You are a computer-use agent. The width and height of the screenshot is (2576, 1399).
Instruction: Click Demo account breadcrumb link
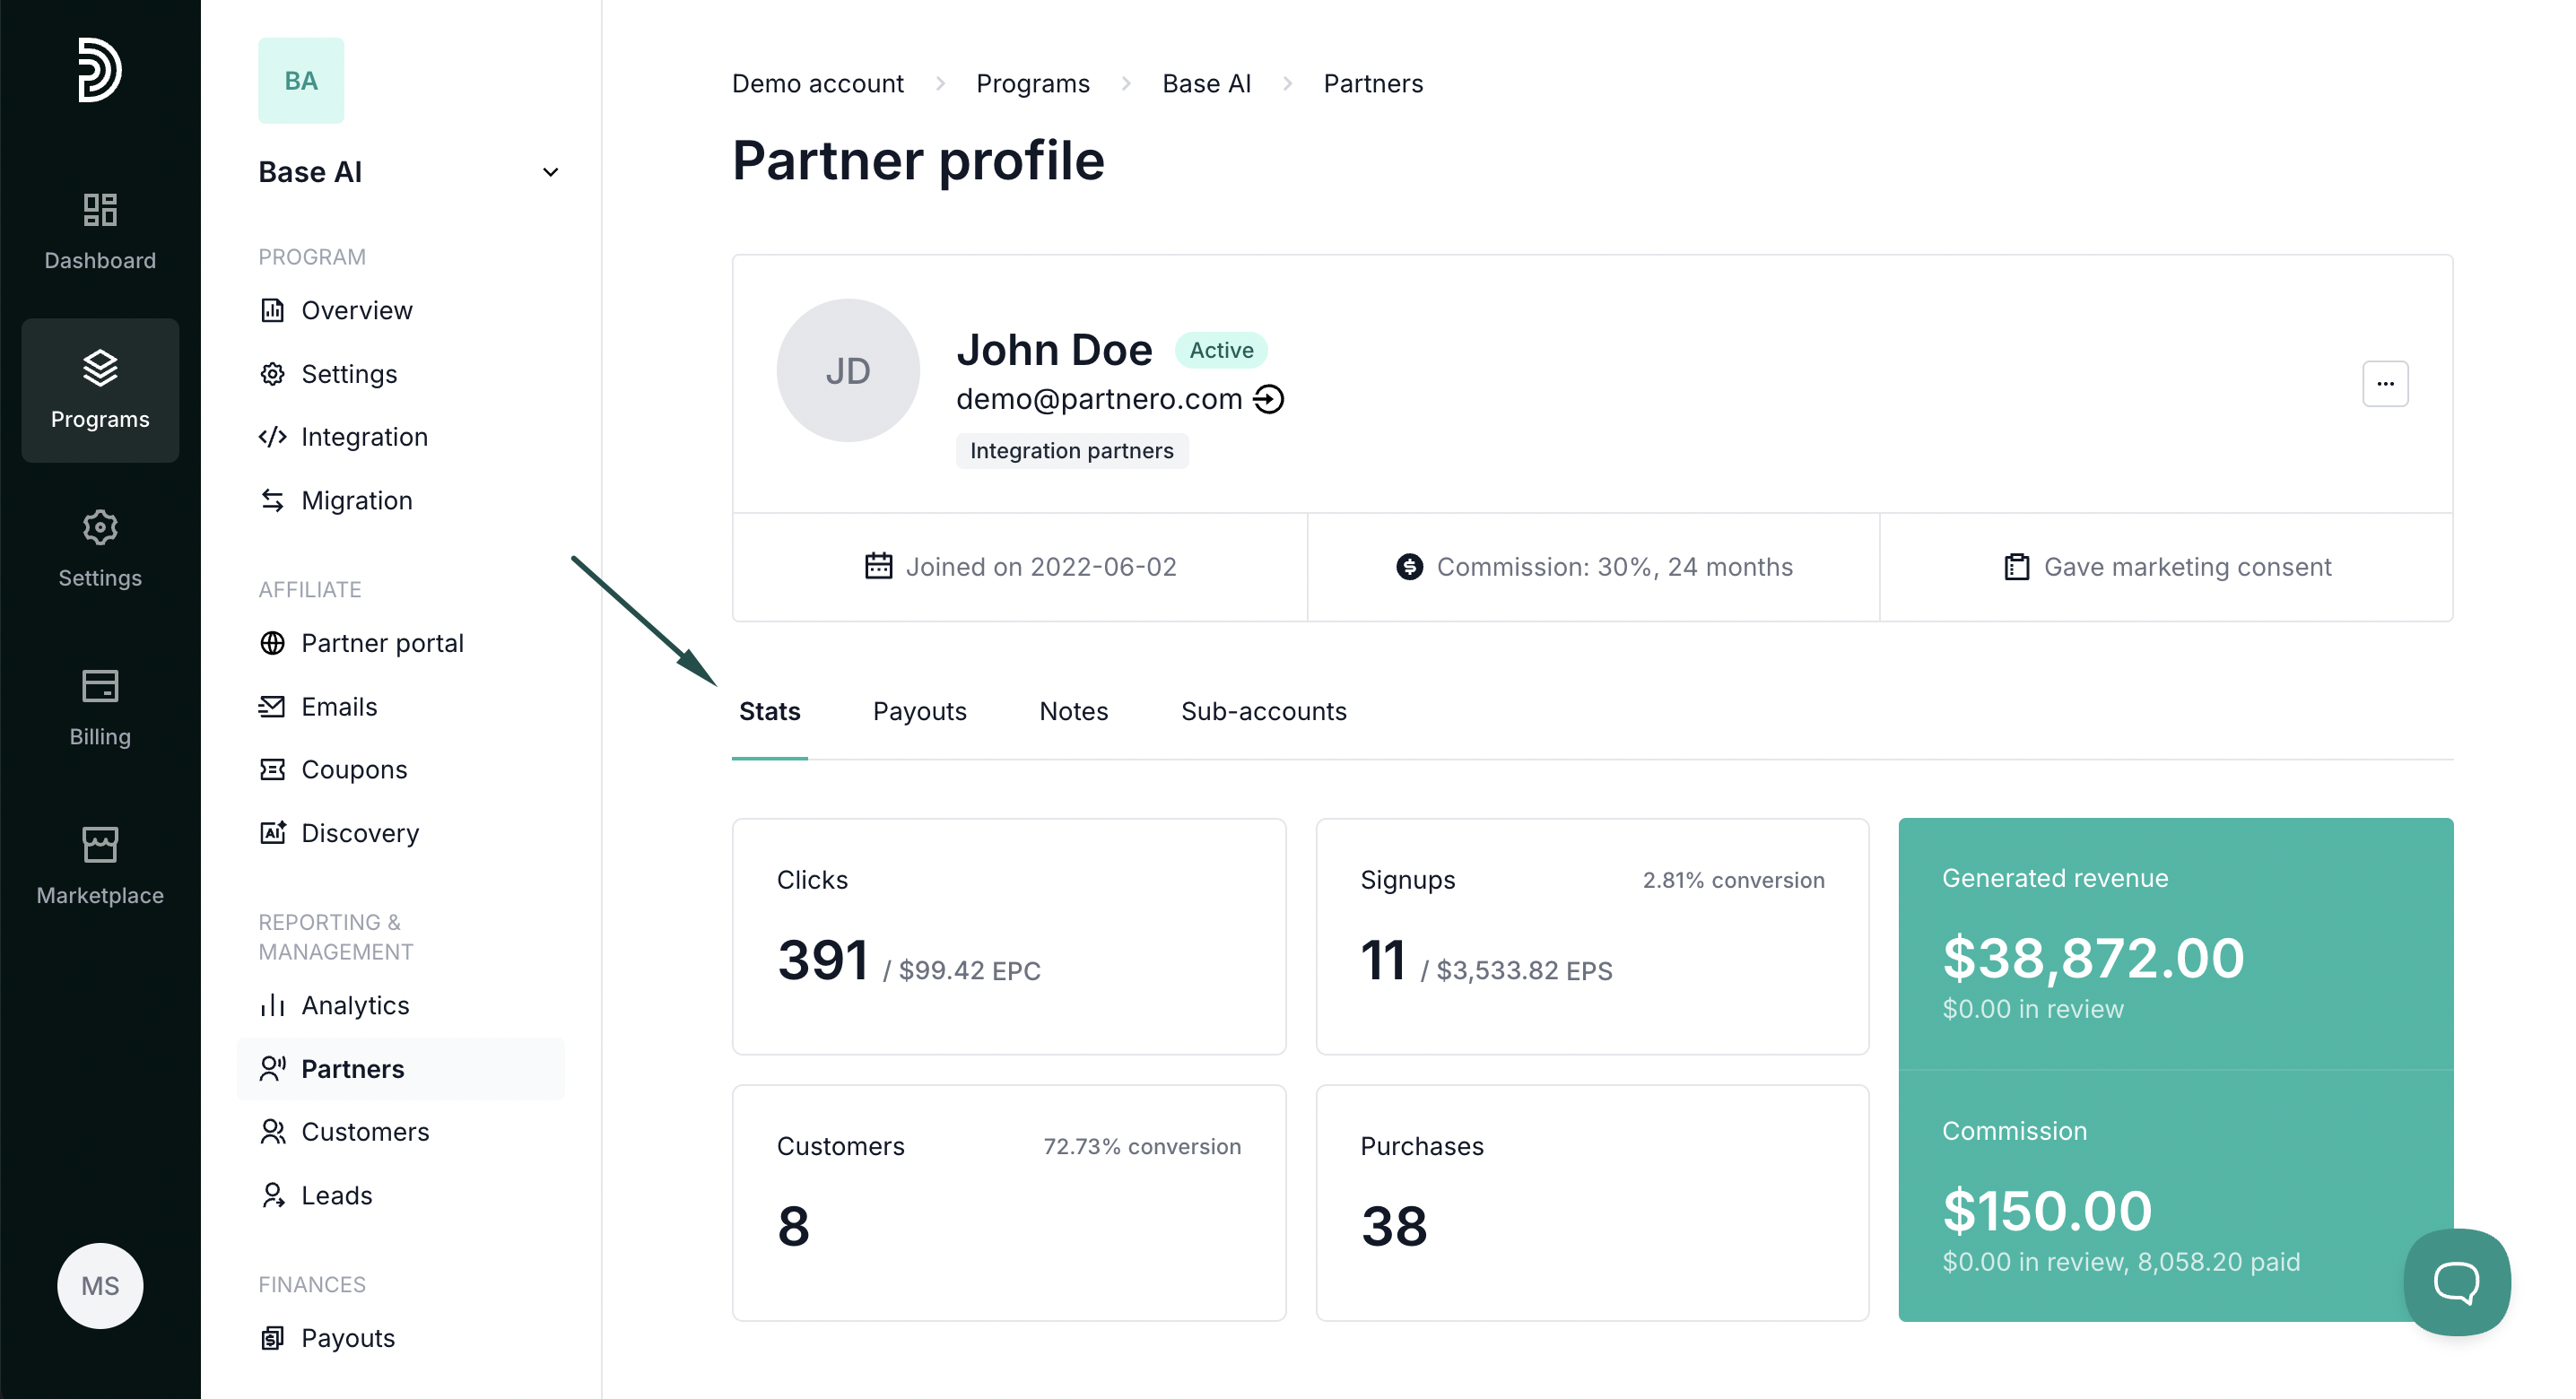[x=817, y=84]
